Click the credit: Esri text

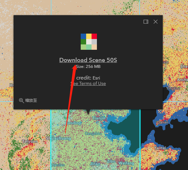click(88, 78)
